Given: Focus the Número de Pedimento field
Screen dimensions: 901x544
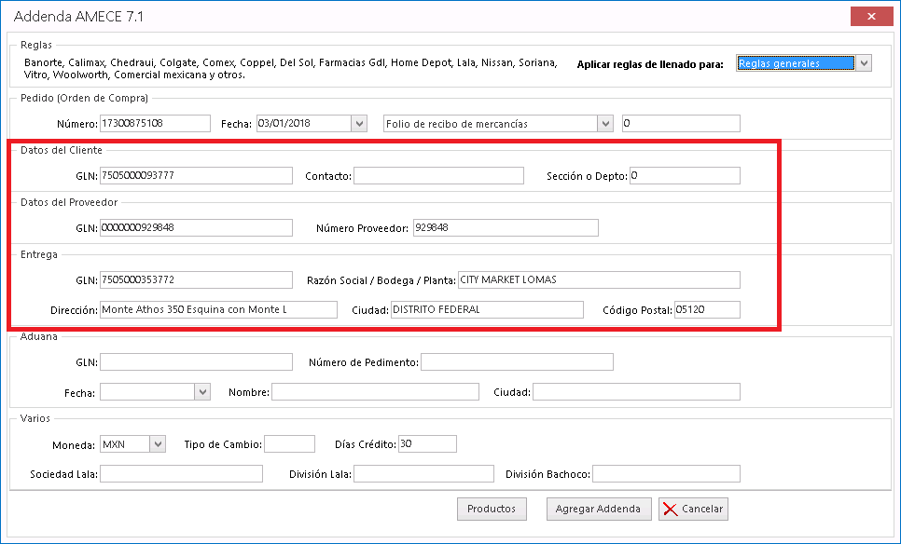Looking at the screenshot, I should [517, 361].
